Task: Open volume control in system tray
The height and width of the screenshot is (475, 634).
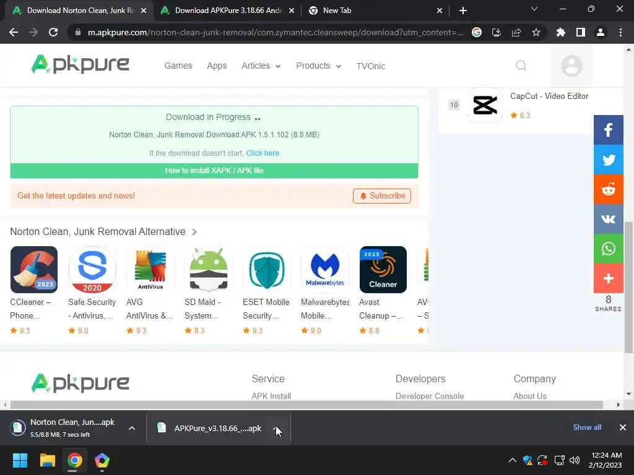Action: pos(575,460)
